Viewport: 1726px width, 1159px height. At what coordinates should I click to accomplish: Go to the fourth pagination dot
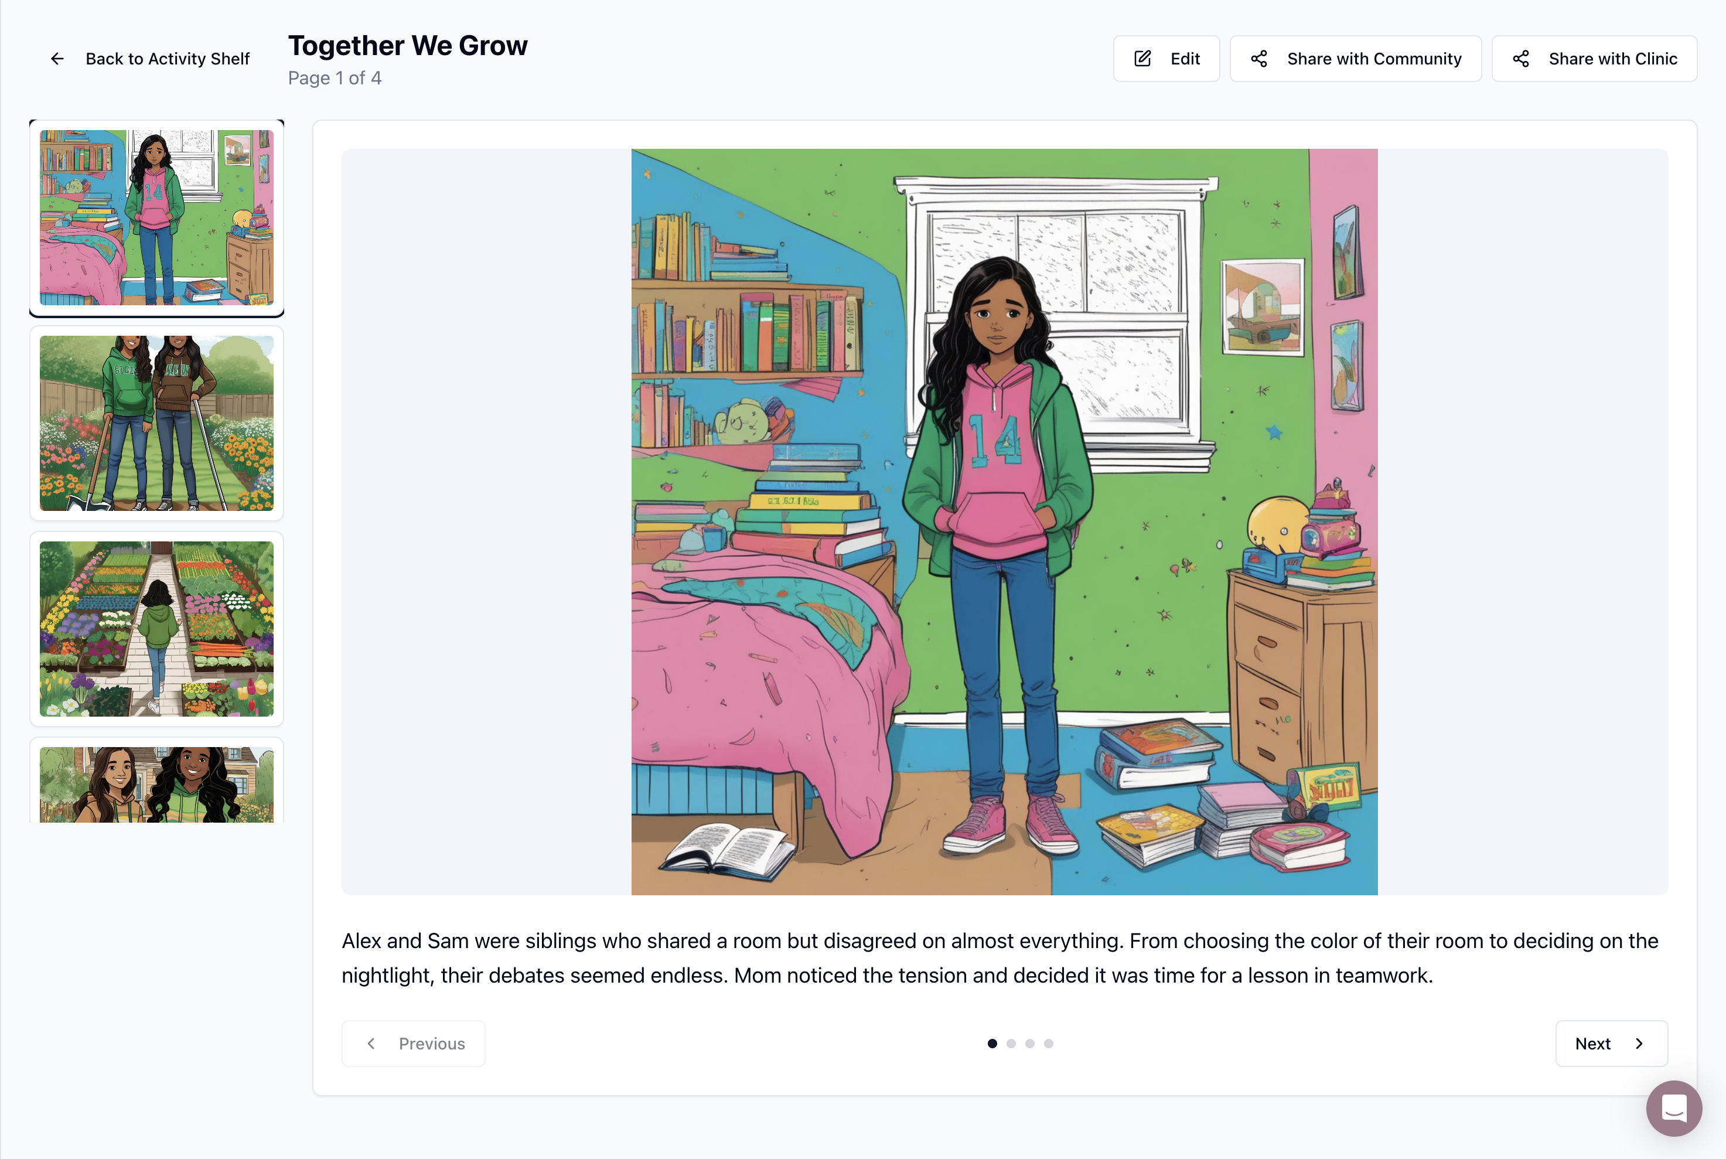(x=1049, y=1044)
